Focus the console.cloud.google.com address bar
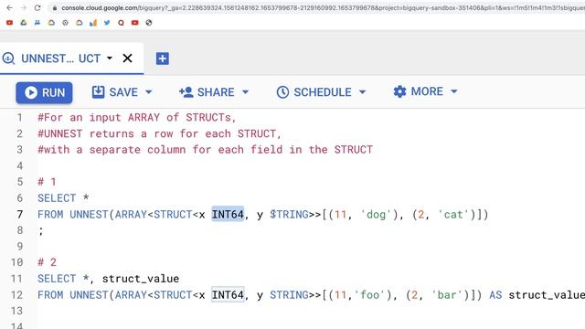The width and height of the screenshot is (585, 329). pyautogui.click(x=317, y=8)
